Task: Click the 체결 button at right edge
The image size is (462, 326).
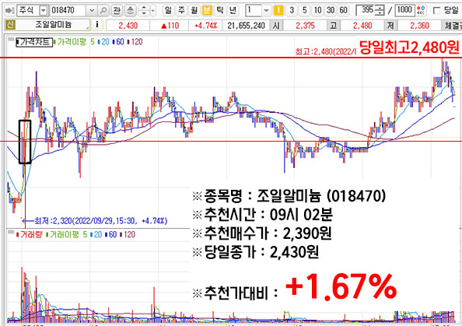Action: 452,26
